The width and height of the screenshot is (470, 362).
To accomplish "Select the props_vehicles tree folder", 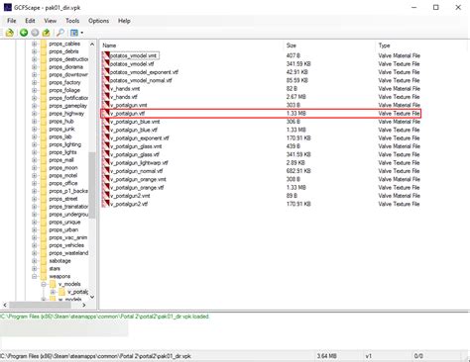I will 66,245.
